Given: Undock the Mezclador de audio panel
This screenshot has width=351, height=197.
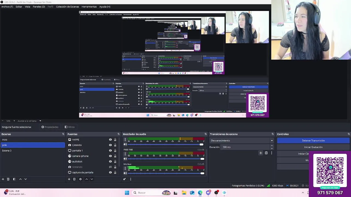Looking at the screenshot, I should coord(205,134).
